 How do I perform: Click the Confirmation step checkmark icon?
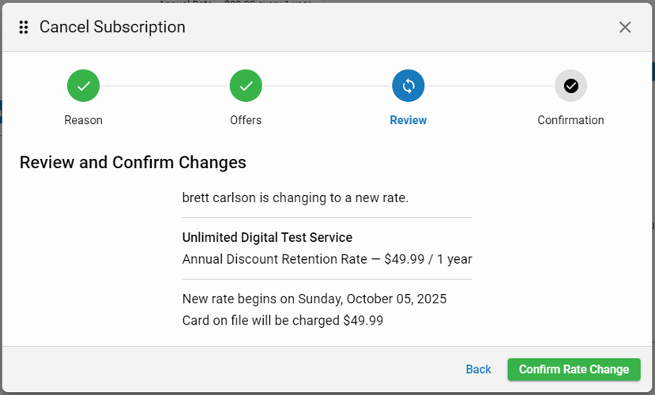(x=570, y=86)
